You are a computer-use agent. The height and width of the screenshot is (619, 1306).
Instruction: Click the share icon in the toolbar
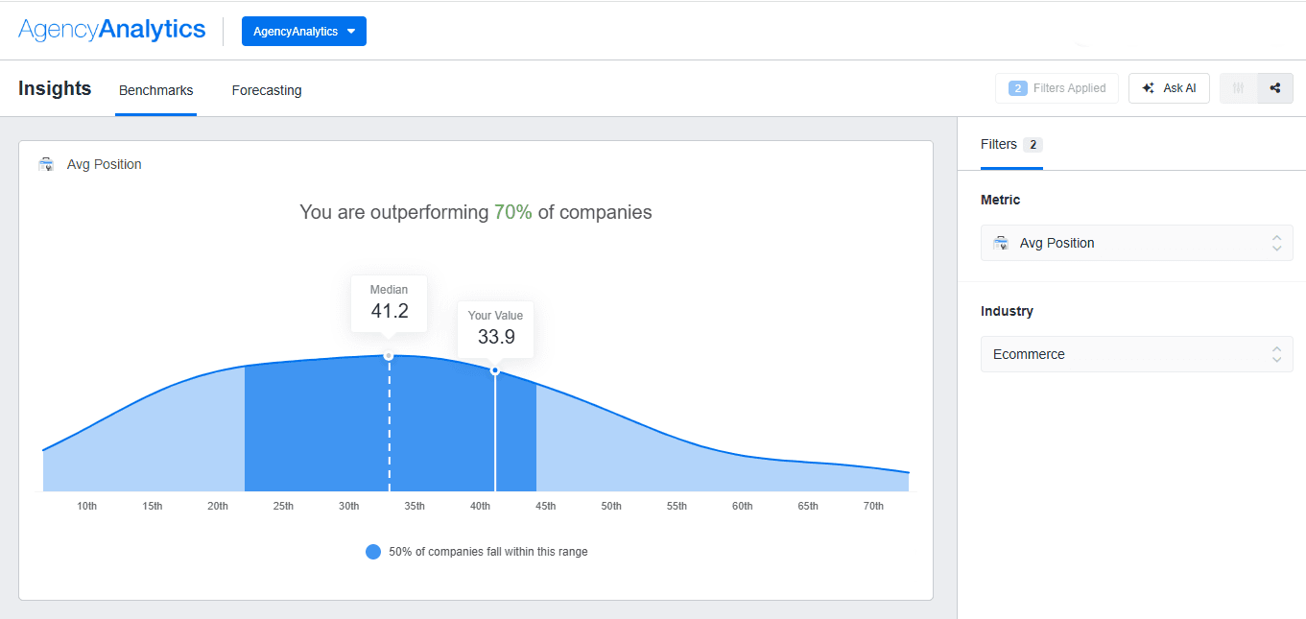pyautogui.click(x=1274, y=88)
